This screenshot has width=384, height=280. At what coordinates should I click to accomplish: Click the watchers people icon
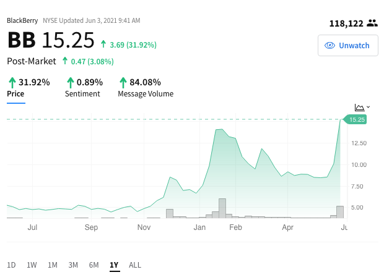372,23
